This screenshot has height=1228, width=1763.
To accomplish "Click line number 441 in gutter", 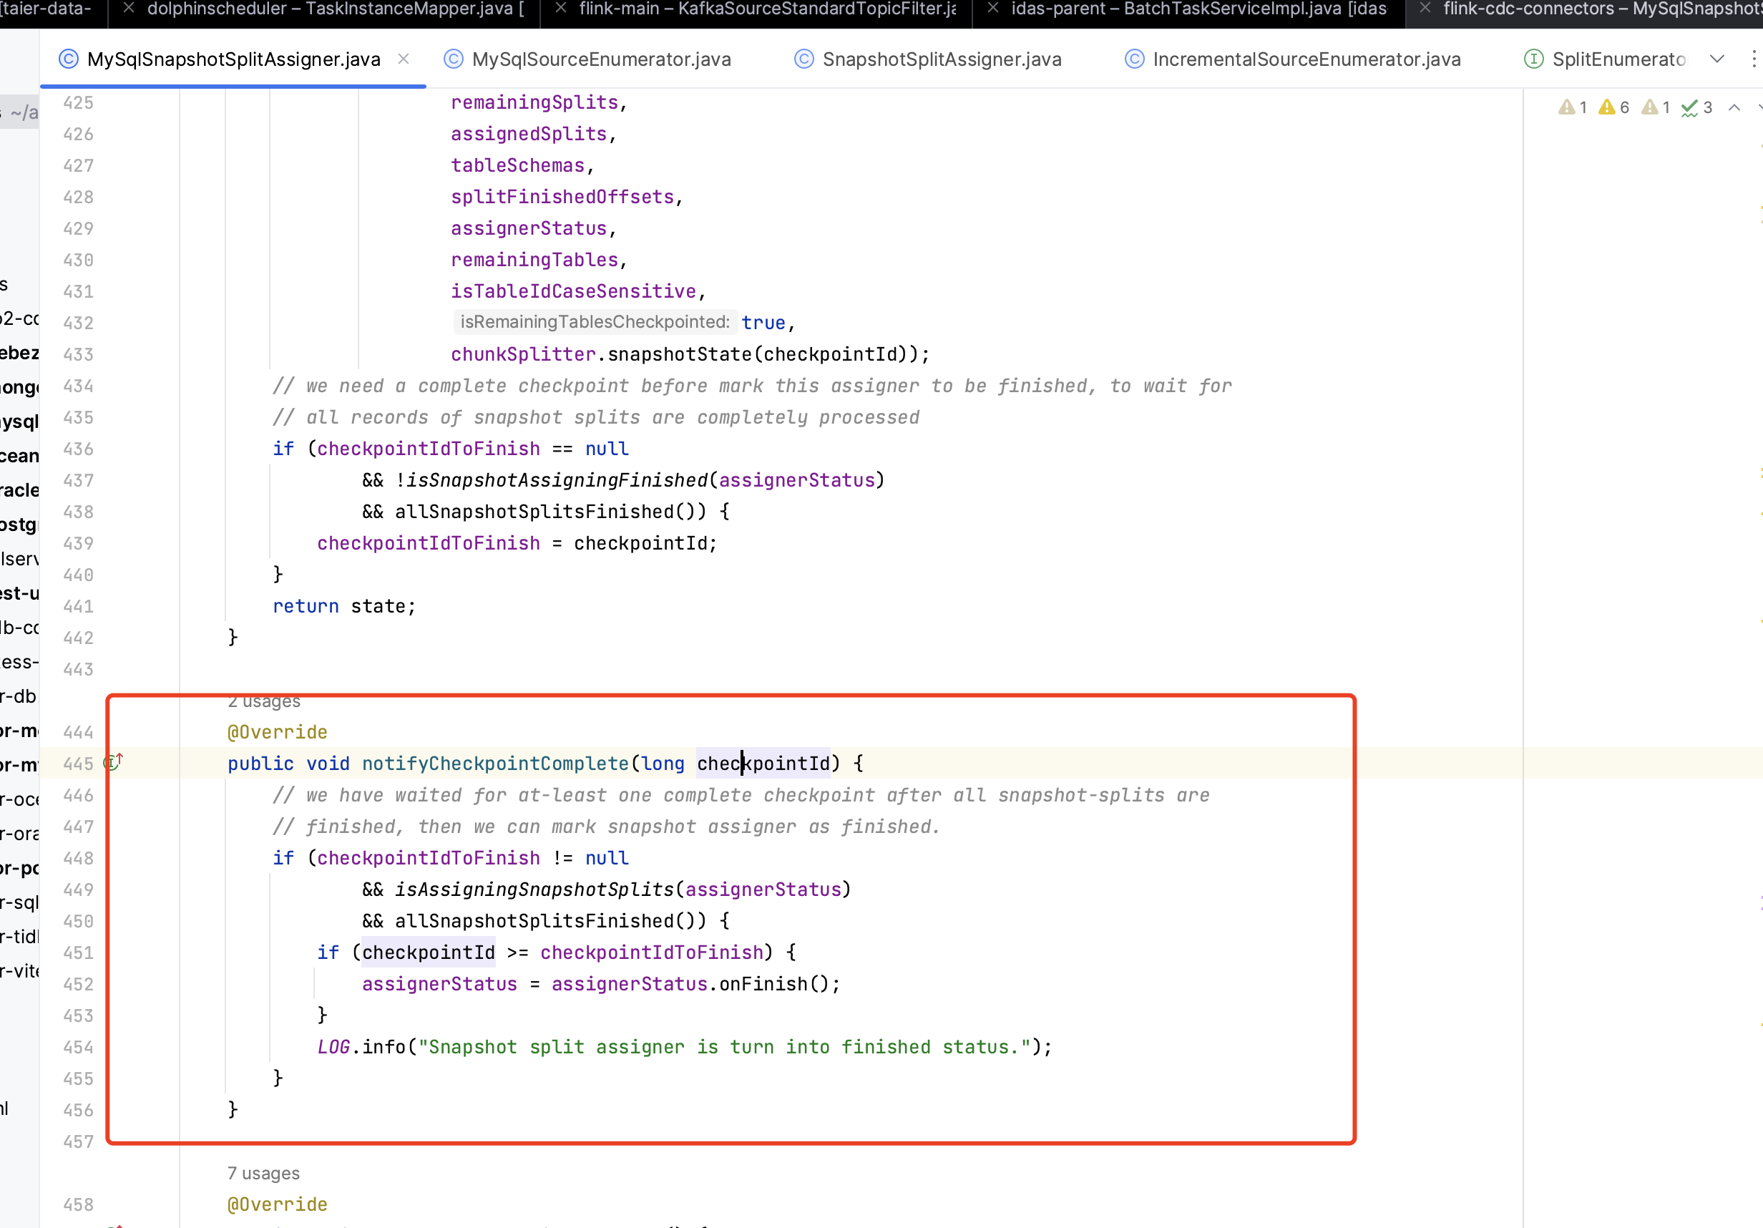I will [78, 606].
